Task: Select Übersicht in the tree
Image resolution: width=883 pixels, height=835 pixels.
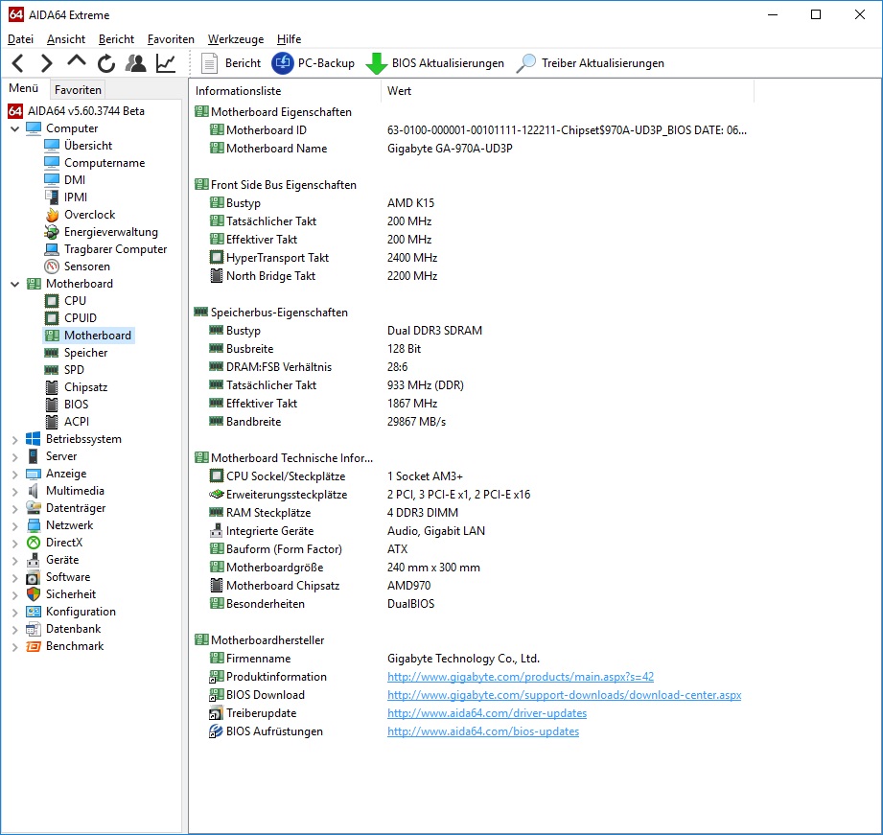Action: pos(88,146)
